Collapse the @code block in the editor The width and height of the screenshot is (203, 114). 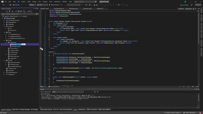coord(49,52)
